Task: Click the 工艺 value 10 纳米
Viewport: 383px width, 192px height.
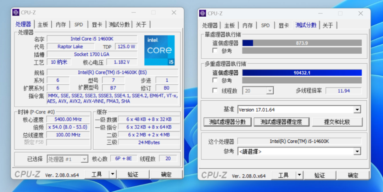Action: (59, 62)
